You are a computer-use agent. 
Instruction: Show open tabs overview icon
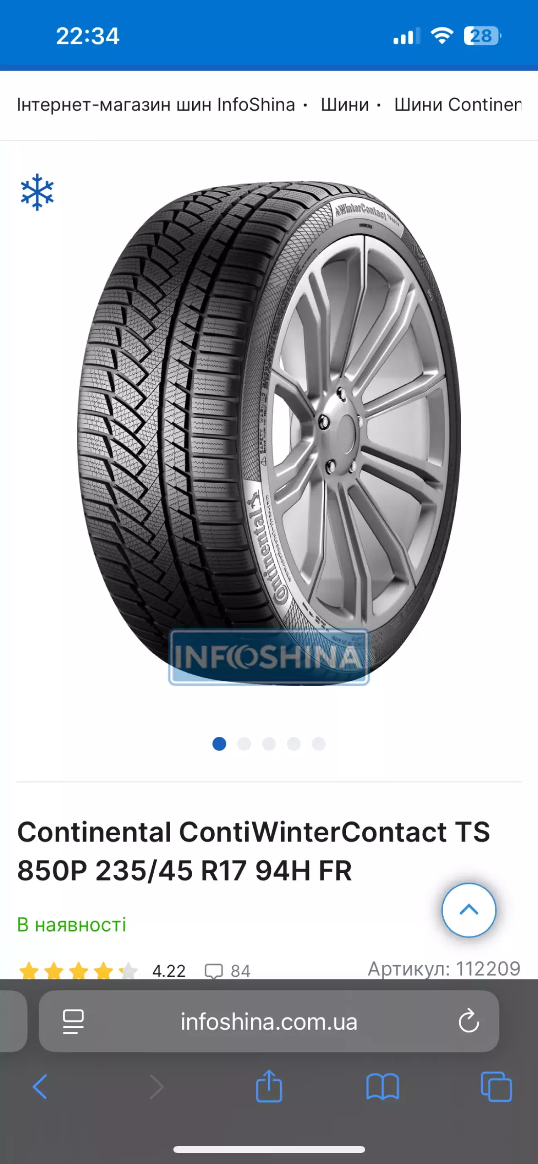click(496, 1086)
